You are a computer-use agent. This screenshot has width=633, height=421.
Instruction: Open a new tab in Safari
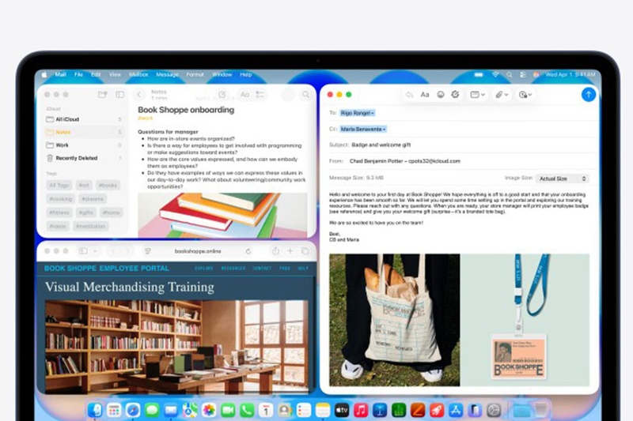click(x=290, y=251)
